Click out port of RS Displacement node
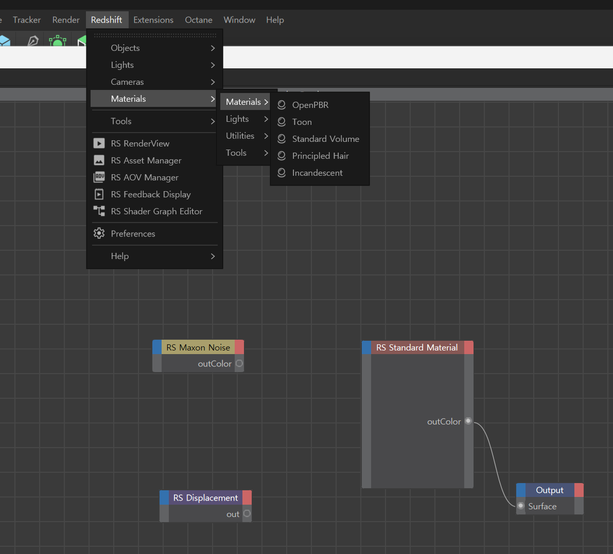The image size is (613, 554). [247, 513]
